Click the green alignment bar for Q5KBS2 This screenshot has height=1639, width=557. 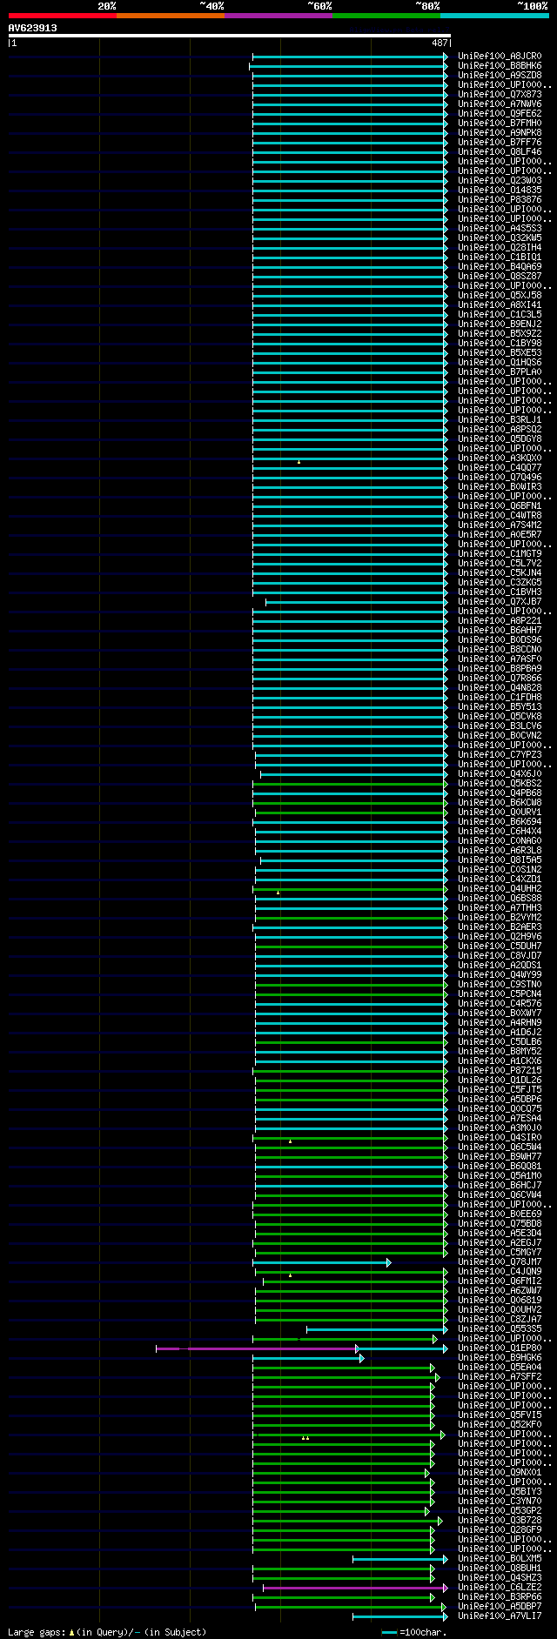pyautogui.click(x=351, y=784)
